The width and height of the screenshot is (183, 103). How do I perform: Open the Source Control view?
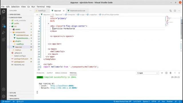tap(3, 25)
